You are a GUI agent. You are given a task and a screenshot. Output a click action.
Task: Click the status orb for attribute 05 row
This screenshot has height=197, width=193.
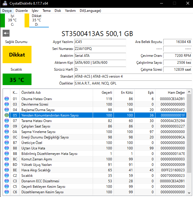pyautogui.click(x=7, y=115)
